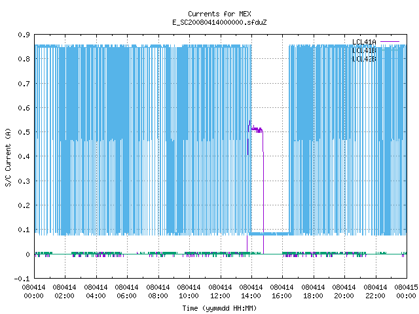Click the 0.1 y-axis tick label
This screenshot has height=314, width=419.
24,230
